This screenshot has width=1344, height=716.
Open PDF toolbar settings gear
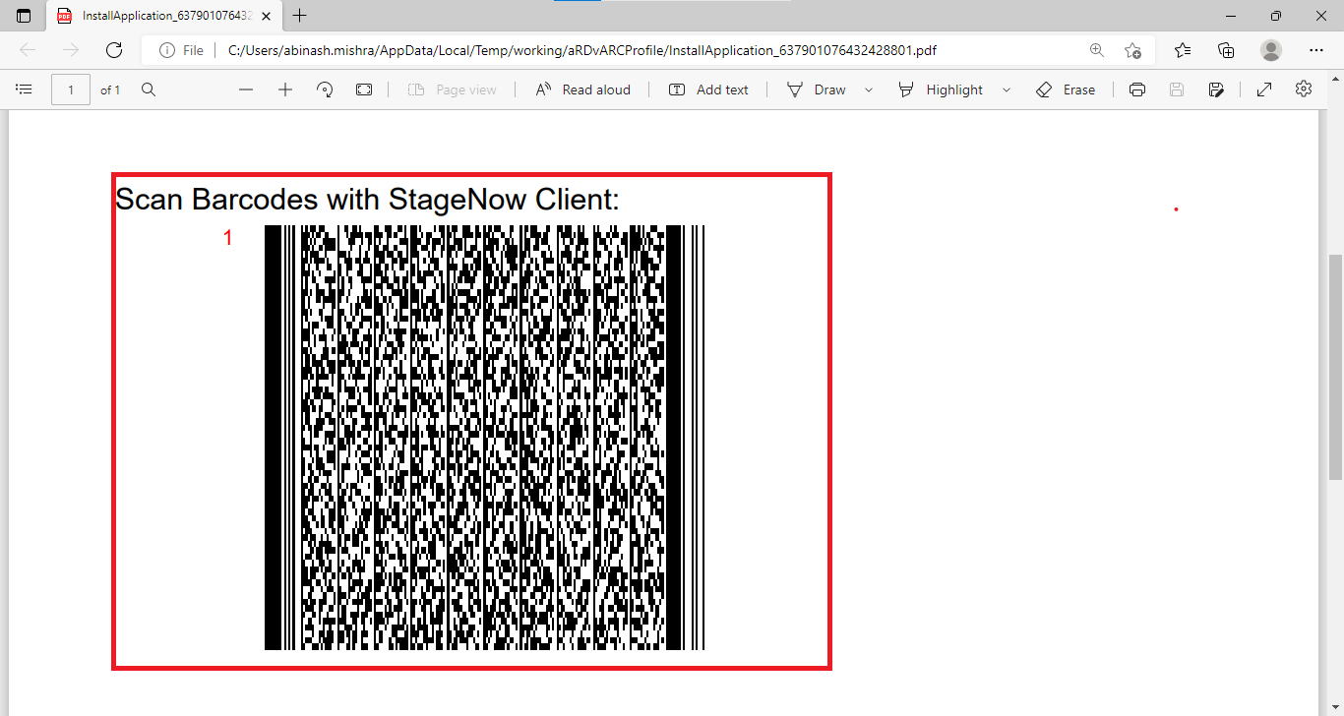point(1304,89)
